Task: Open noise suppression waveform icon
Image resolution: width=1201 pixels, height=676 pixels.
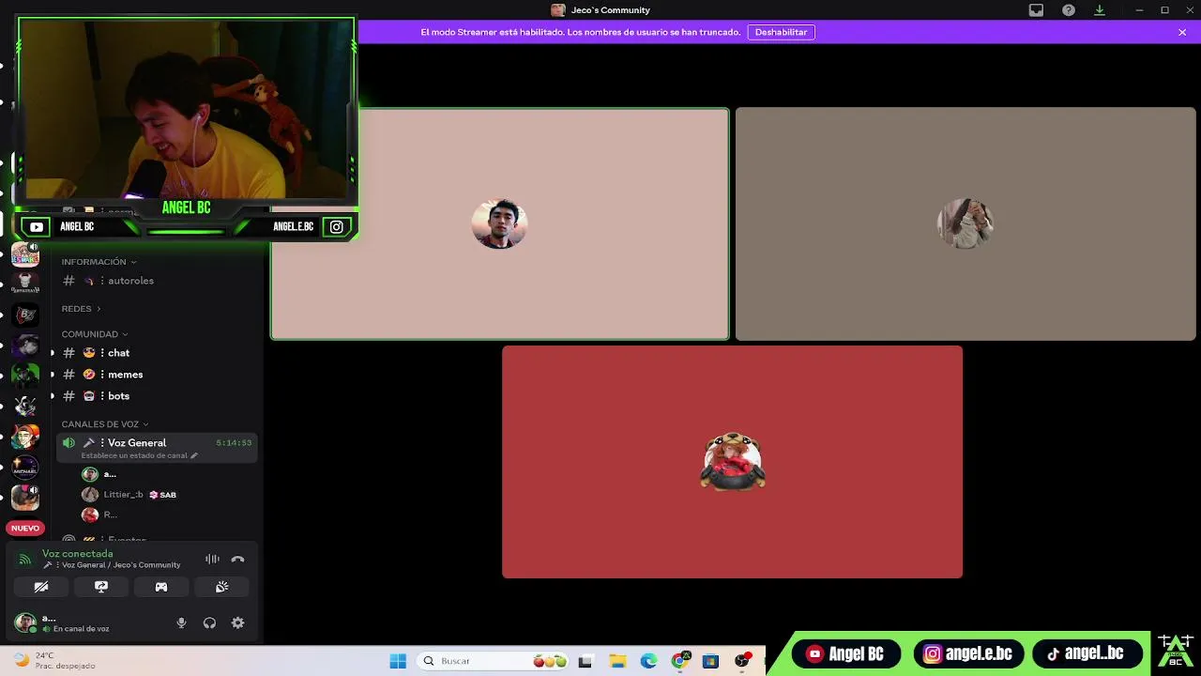Action: pyautogui.click(x=212, y=559)
